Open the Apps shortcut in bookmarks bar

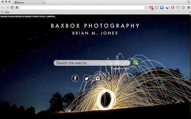[x=5, y=12]
